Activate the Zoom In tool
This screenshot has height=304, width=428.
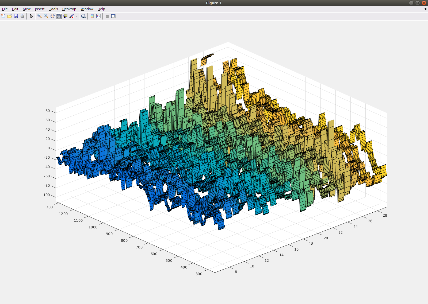(x=40, y=16)
